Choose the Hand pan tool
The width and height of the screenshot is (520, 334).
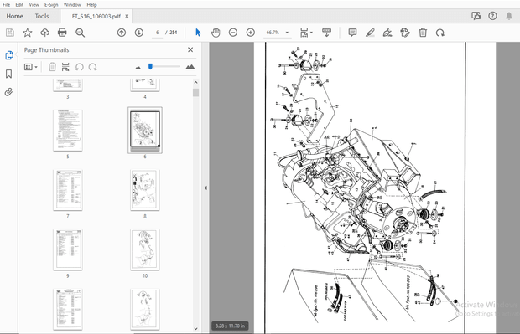point(216,33)
